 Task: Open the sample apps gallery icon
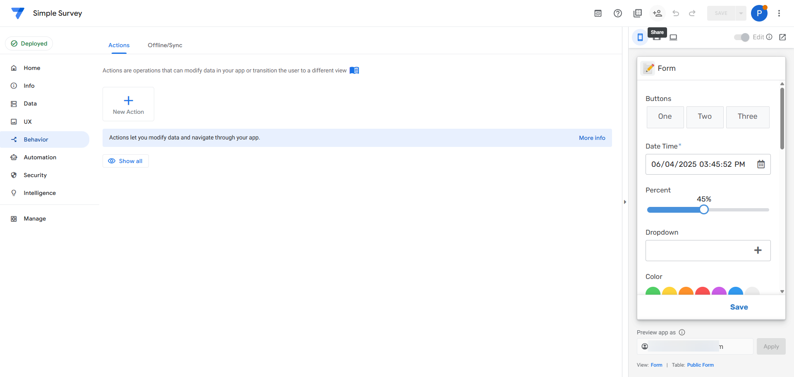coord(638,13)
